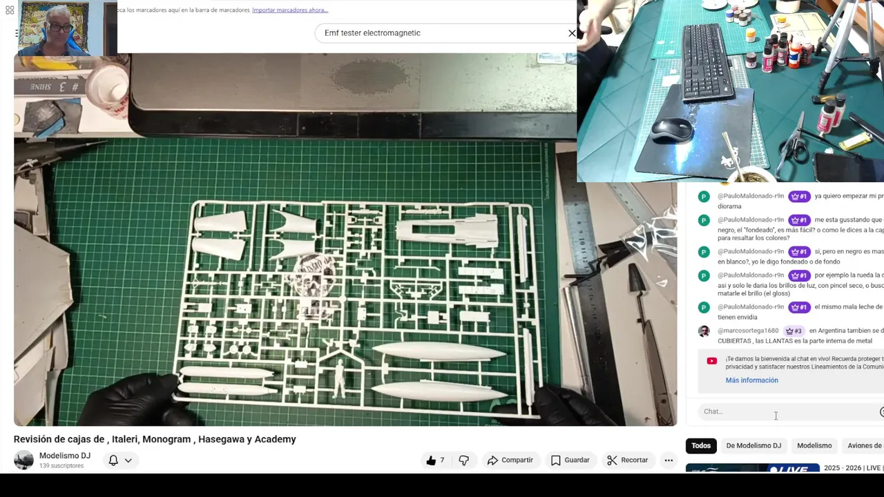This screenshot has height=497, width=884.
Task: Like the video with the thumbs-up button
Action: [435, 460]
